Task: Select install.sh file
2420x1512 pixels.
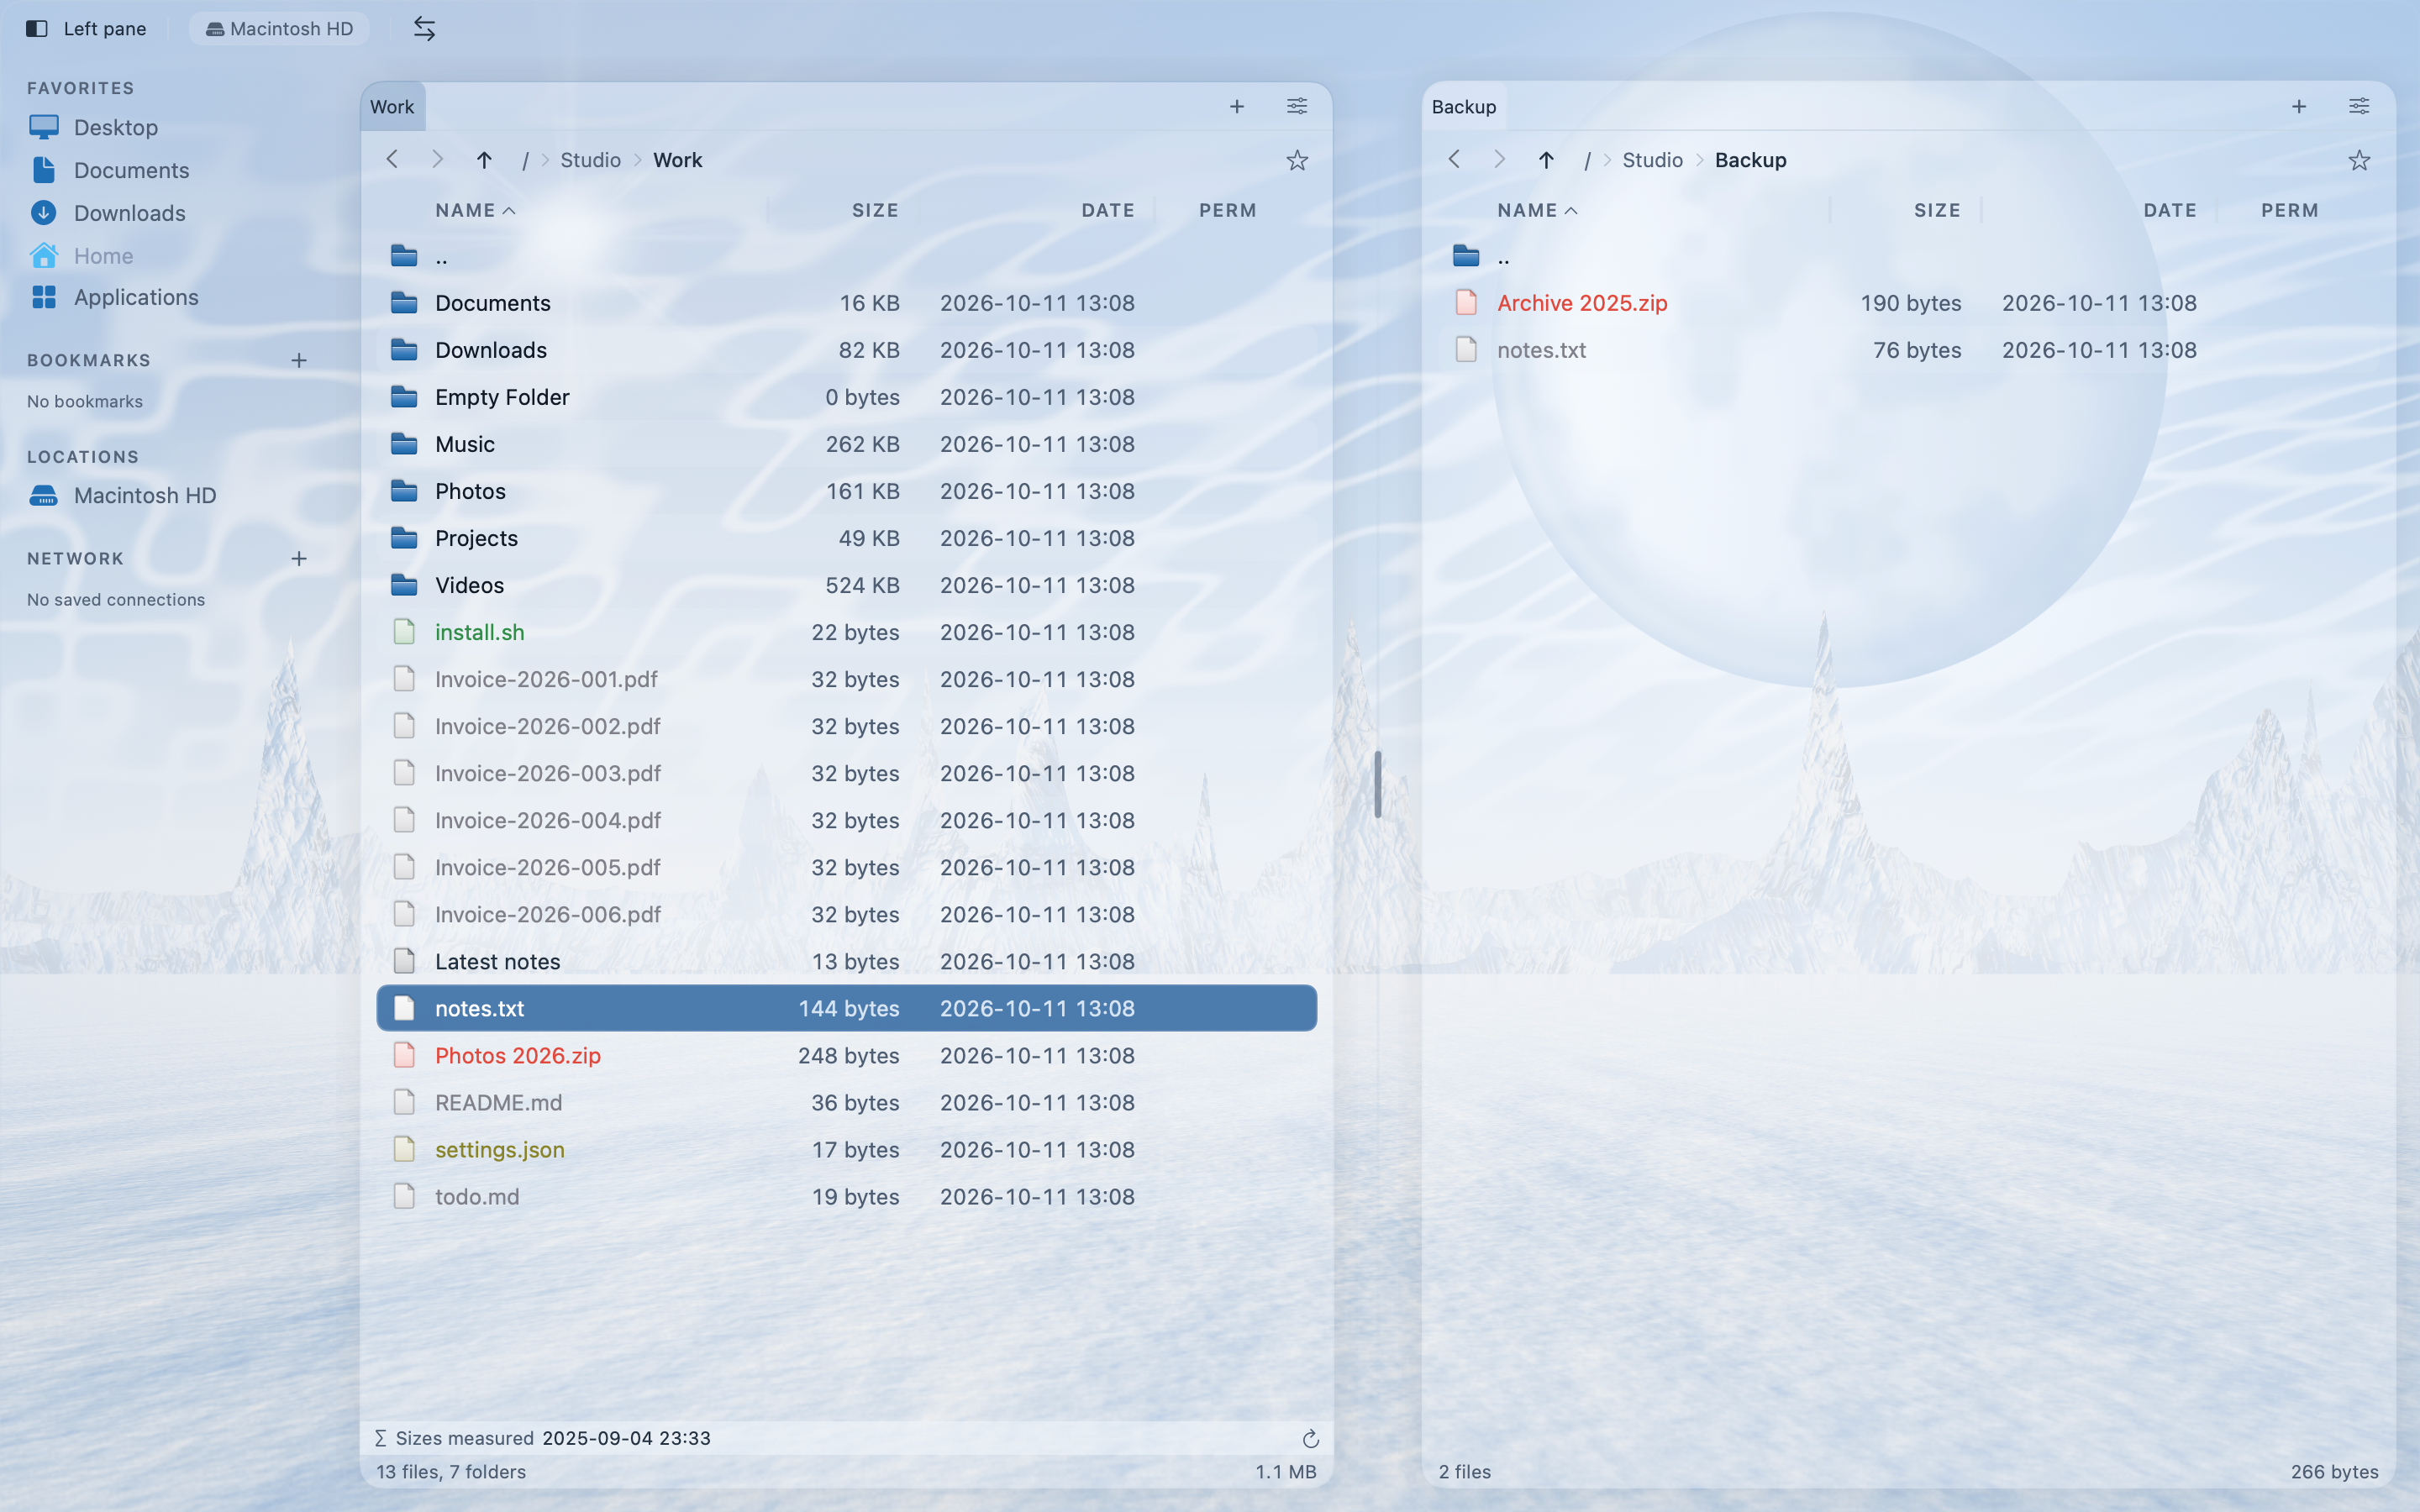Action: tap(846, 632)
